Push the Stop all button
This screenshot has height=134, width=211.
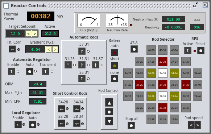point(131,125)
